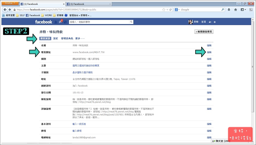Click the 輸入獎項 link
Image resolution: width=256 pixels, height=145 pixels.
(x=77, y=131)
